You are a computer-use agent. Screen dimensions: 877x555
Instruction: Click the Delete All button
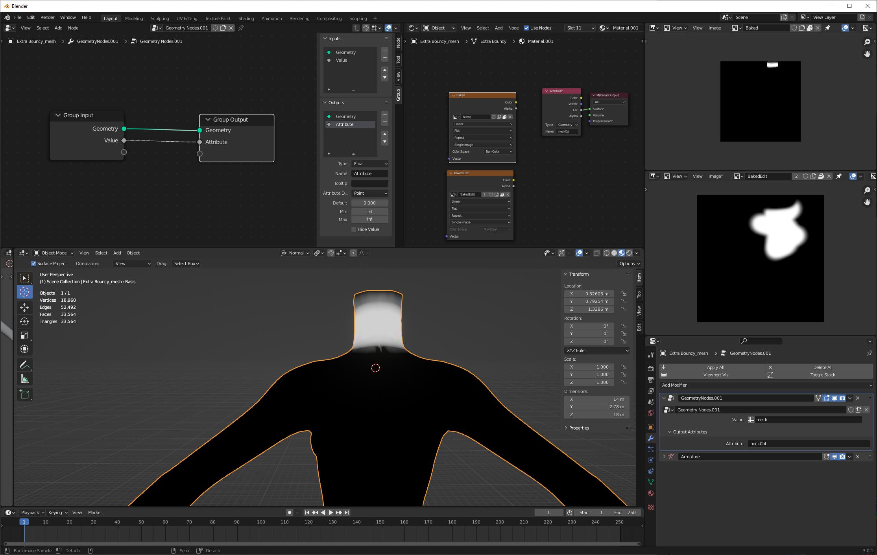pyautogui.click(x=823, y=367)
